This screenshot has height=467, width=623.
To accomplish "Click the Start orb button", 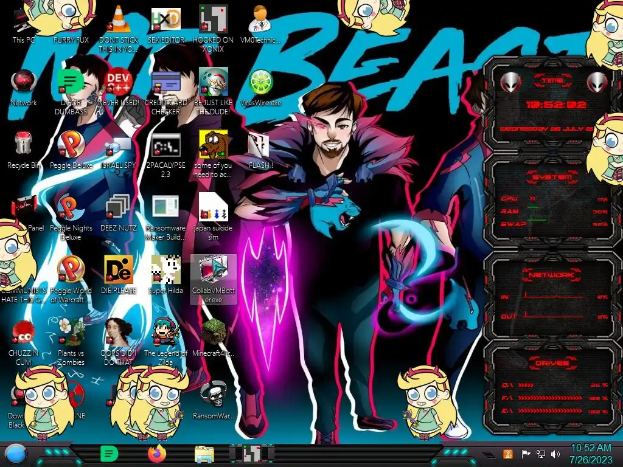I will pos(16,454).
